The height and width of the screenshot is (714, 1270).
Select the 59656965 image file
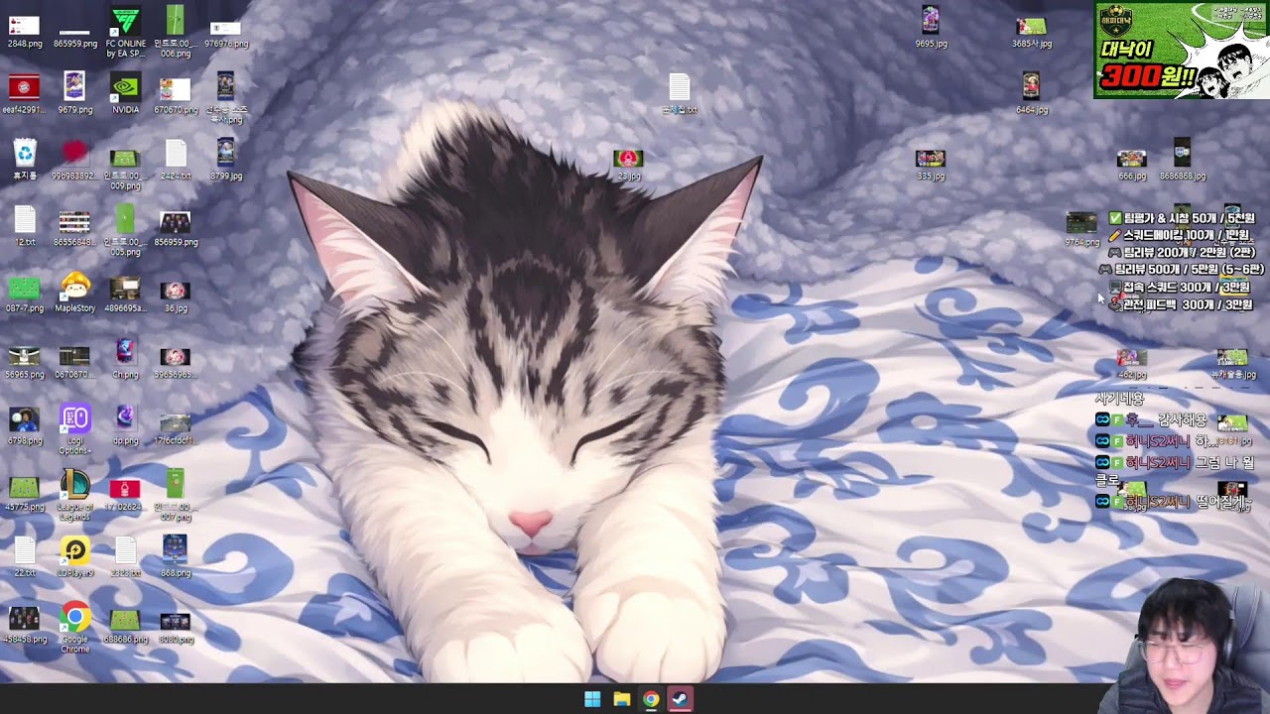pos(176,357)
